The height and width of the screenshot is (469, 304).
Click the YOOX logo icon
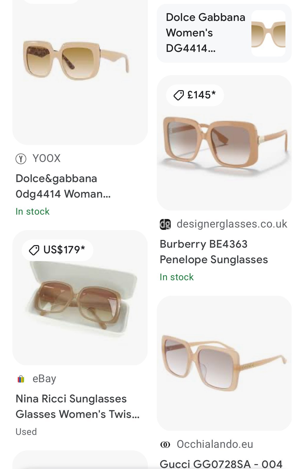21,159
